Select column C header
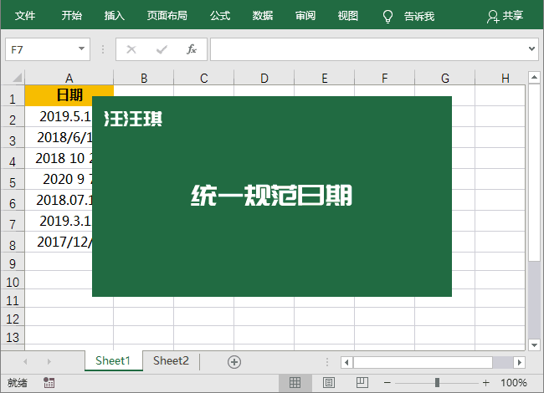The image size is (544, 393). tap(204, 78)
